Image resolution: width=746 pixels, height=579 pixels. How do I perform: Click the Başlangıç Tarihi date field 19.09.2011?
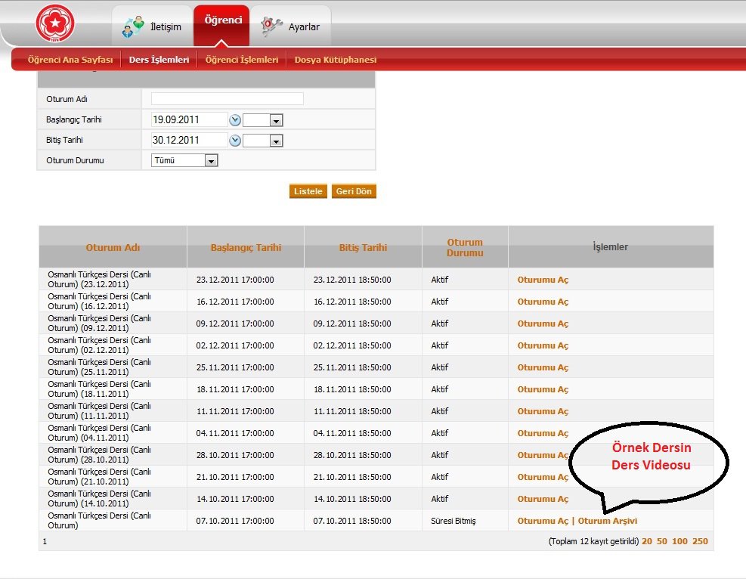(190, 120)
